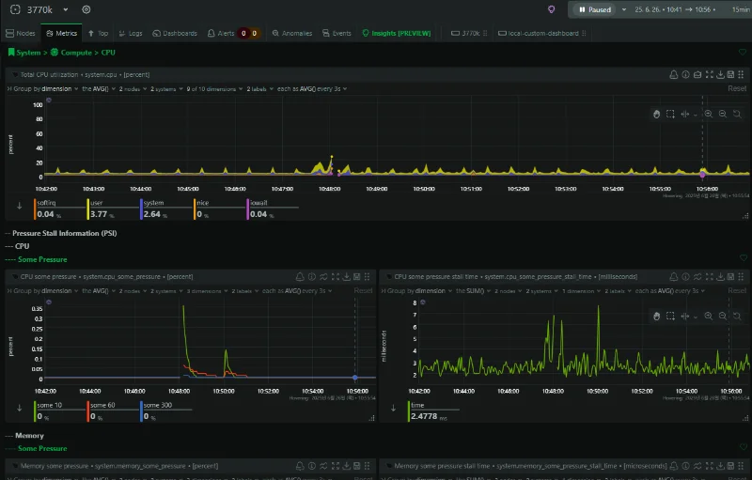
Task: Switch to the Nodes tab
Action: tap(20, 33)
